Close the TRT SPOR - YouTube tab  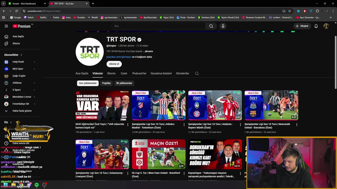tap(87, 4)
